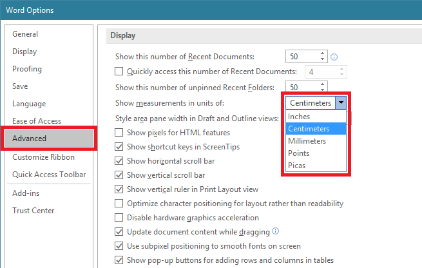
Task: Check Disable hardware graphics acceleration
Action: [x=119, y=217]
